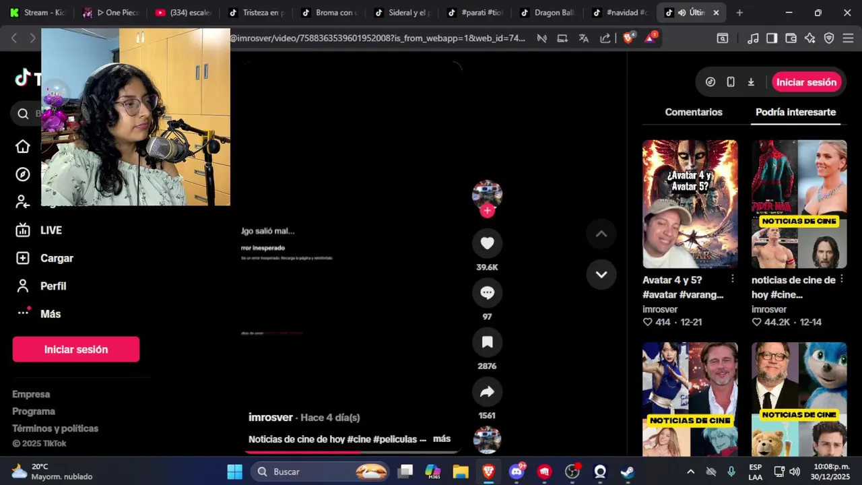Open Sonic noticias de cine thumbnail
Image resolution: width=862 pixels, height=485 pixels.
799,399
